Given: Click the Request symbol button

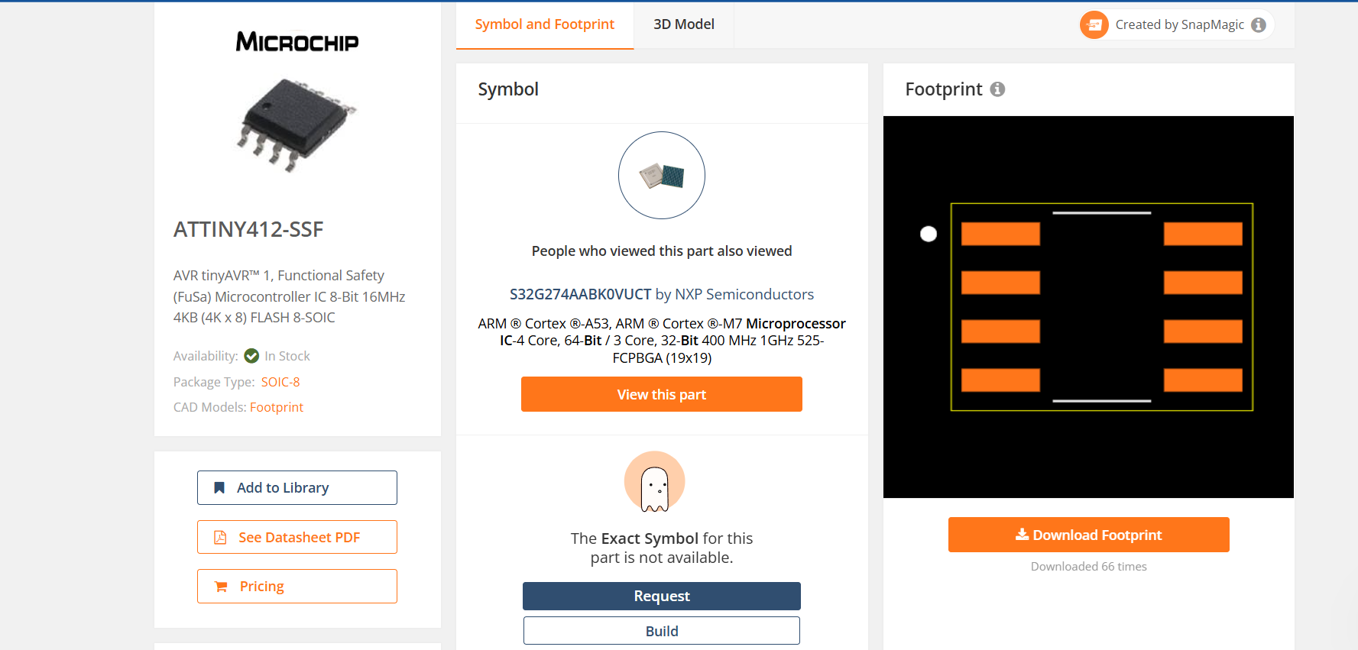Looking at the screenshot, I should [662, 596].
